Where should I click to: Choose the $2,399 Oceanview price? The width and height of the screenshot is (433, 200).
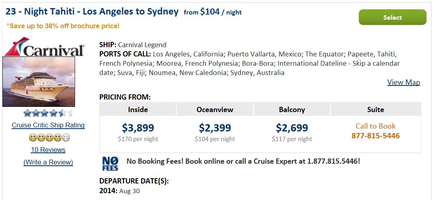coord(215,128)
